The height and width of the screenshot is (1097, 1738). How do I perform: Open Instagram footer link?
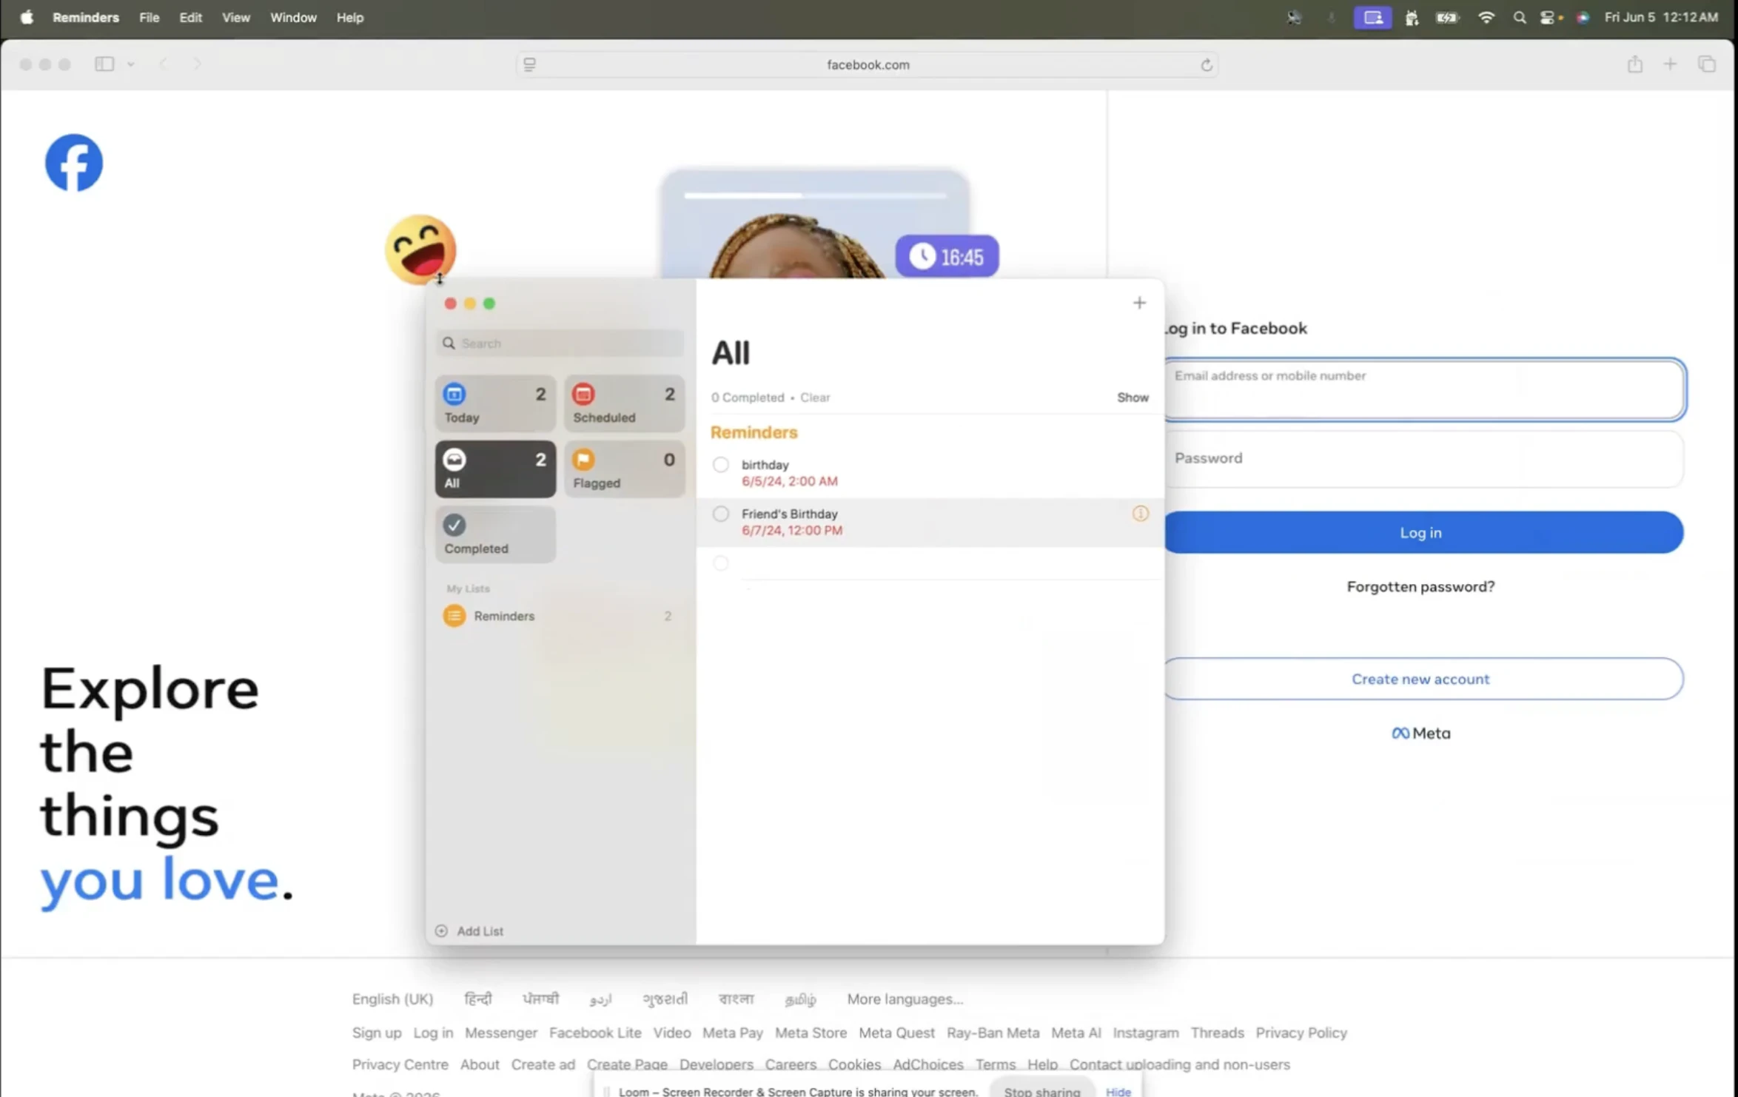pyautogui.click(x=1145, y=1033)
